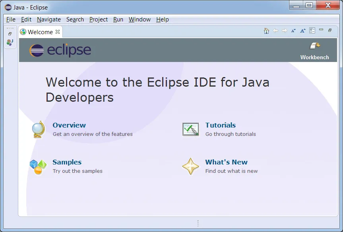The width and height of the screenshot is (343, 232).
Task: Maximize the Welcome view panel
Action: pyautogui.click(x=330, y=30)
